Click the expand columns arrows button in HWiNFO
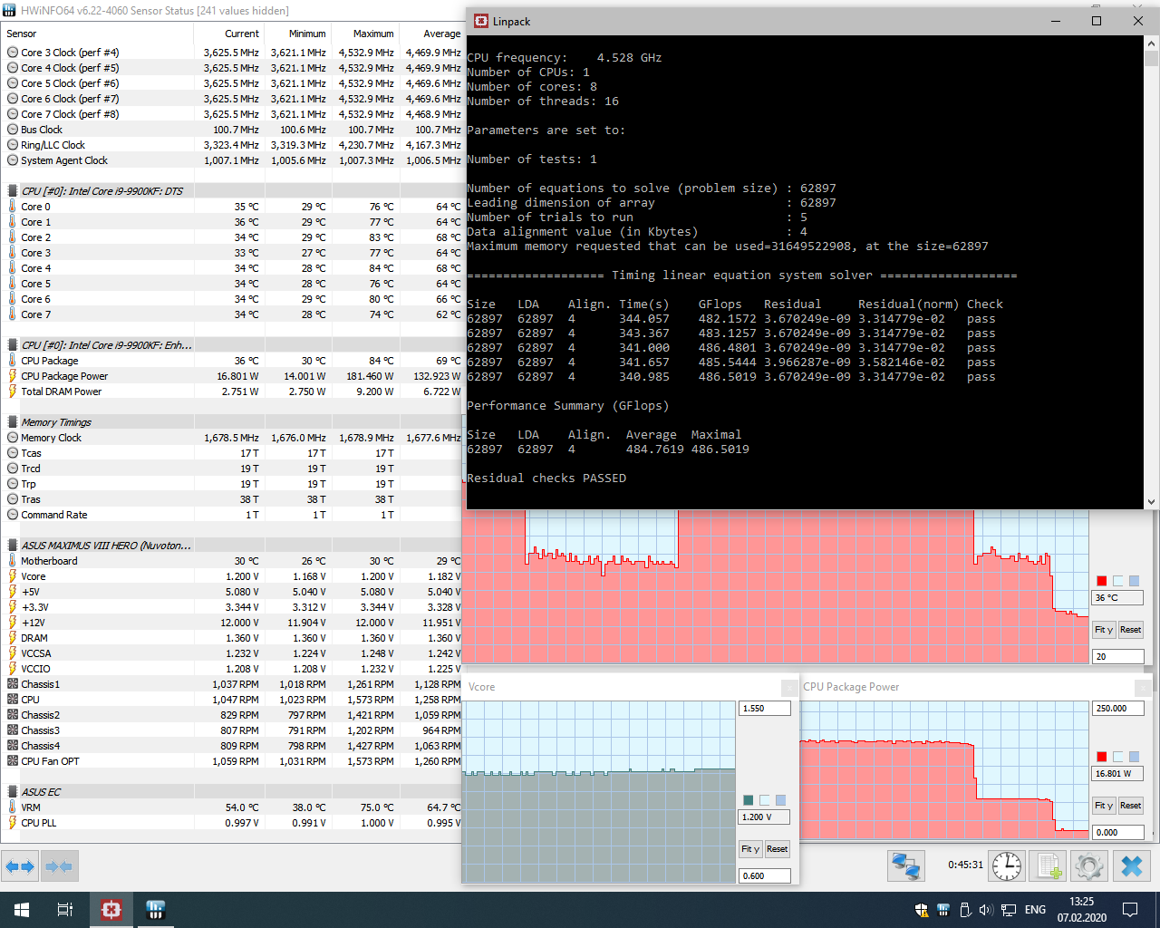The height and width of the screenshot is (928, 1160). click(20, 866)
